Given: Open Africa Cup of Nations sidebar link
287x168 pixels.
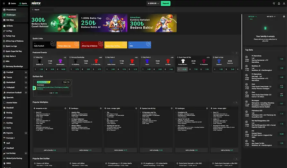Looking at the screenshot, I should pyautogui.click(x=15, y=41).
